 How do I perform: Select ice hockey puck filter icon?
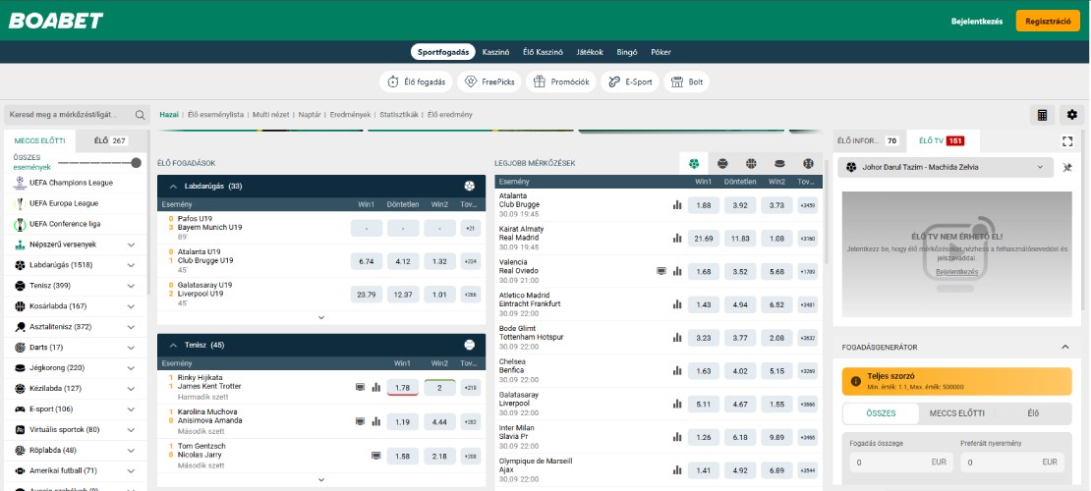(x=779, y=163)
